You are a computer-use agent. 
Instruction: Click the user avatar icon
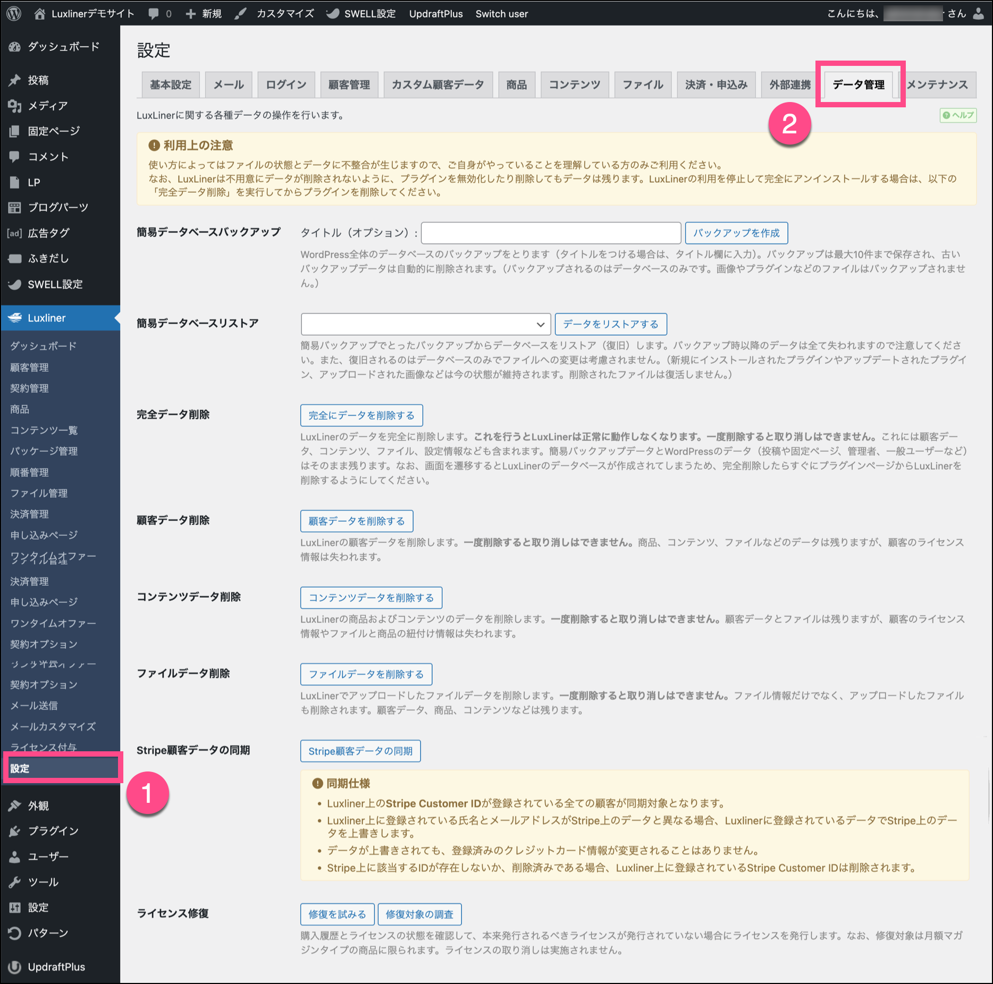coord(978,14)
